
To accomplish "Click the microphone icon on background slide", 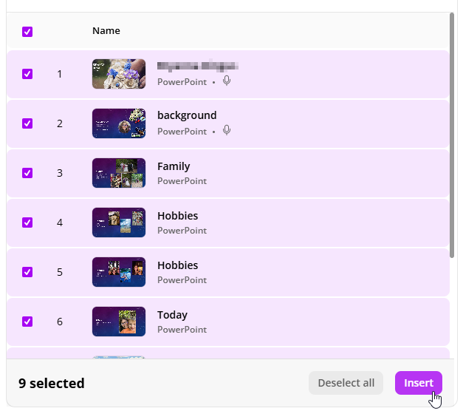I will pyautogui.click(x=227, y=131).
